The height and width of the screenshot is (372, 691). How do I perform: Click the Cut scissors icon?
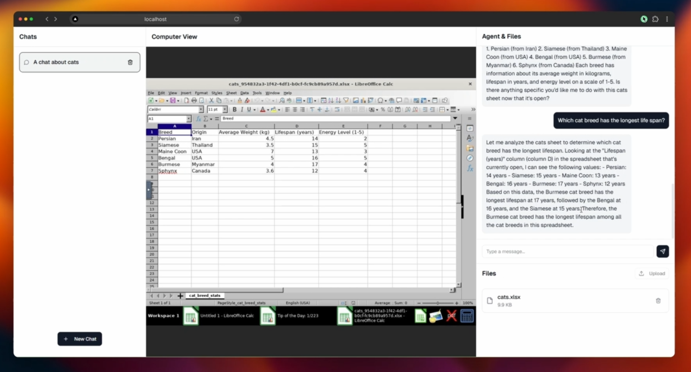[x=211, y=101]
